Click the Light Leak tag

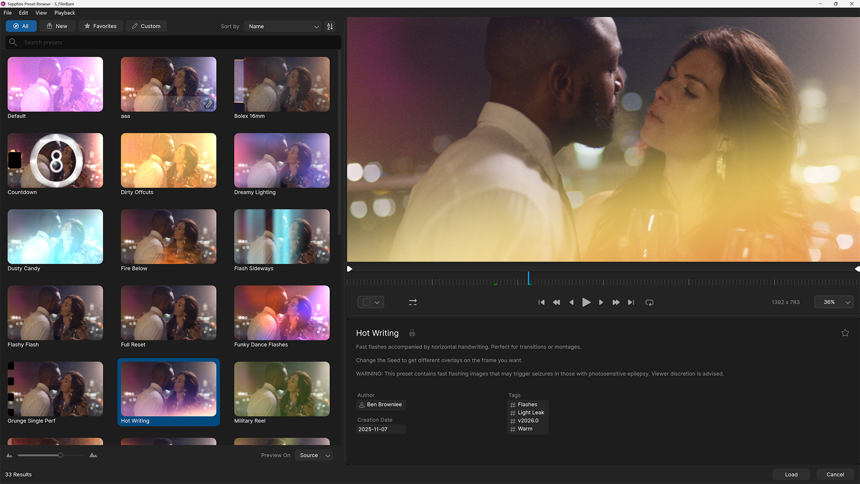527,413
